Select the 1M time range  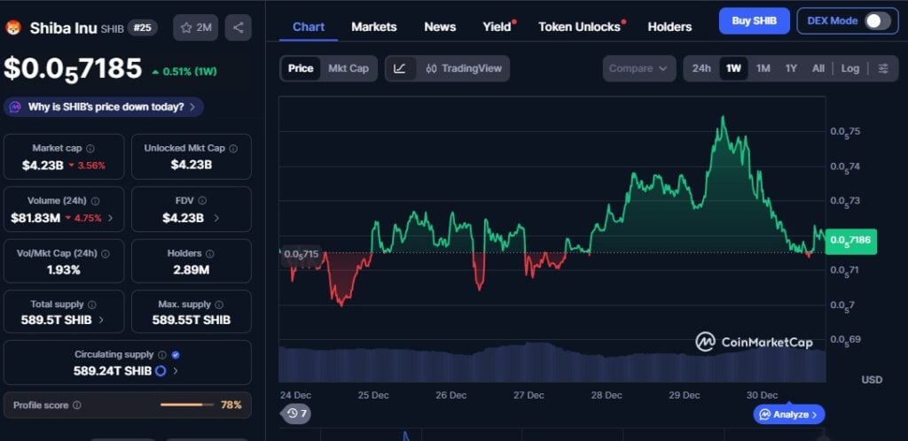click(x=763, y=68)
